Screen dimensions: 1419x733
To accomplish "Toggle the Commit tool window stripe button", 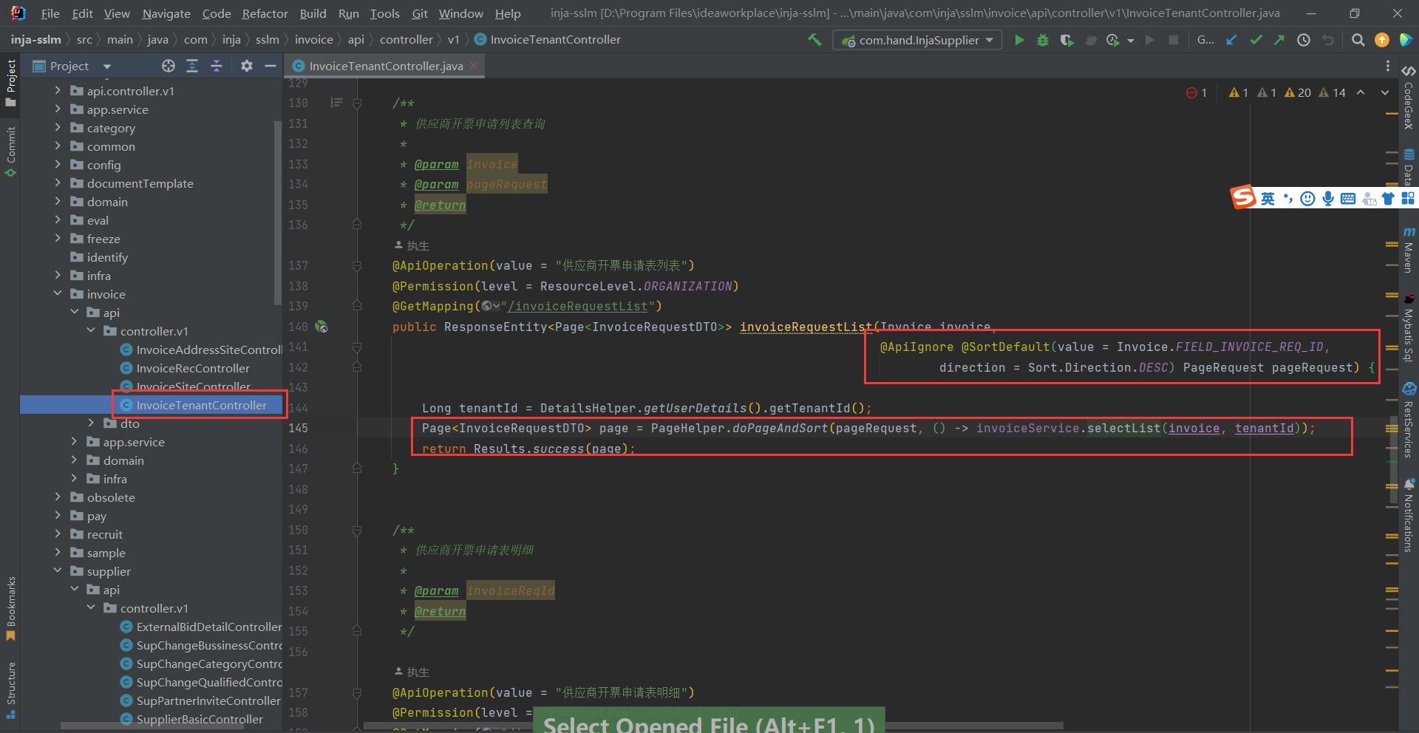I will tap(10, 151).
